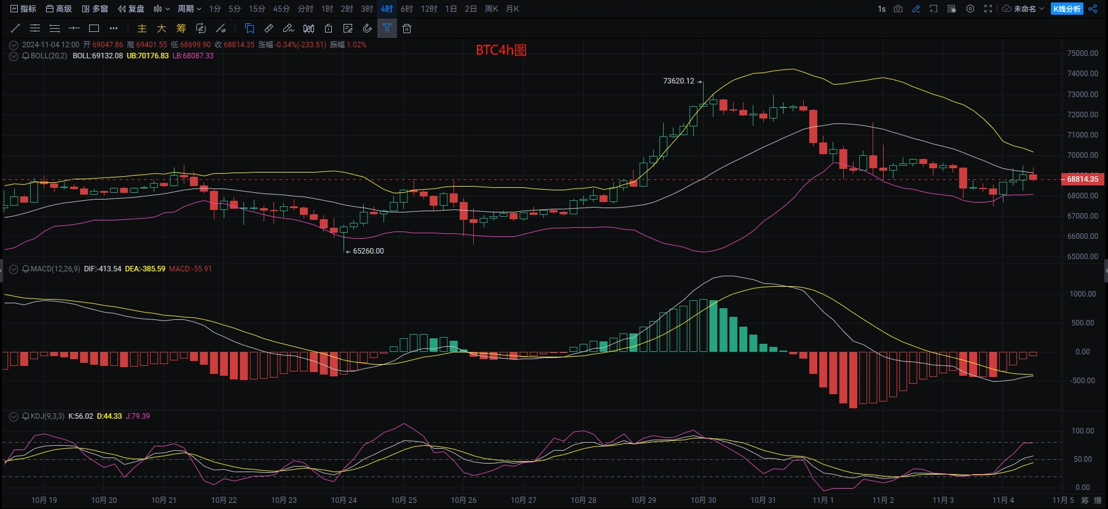Toggle the funnel filter tool
The height and width of the screenshot is (509, 1108).
coord(387,28)
